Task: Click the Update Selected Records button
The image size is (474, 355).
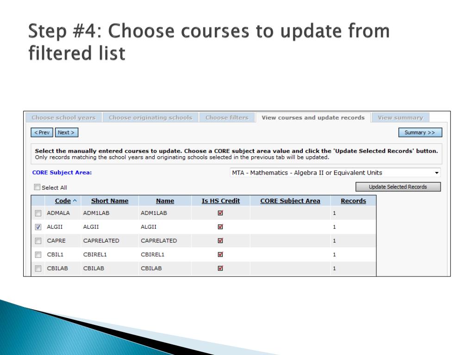Action: tap(398, 187)
